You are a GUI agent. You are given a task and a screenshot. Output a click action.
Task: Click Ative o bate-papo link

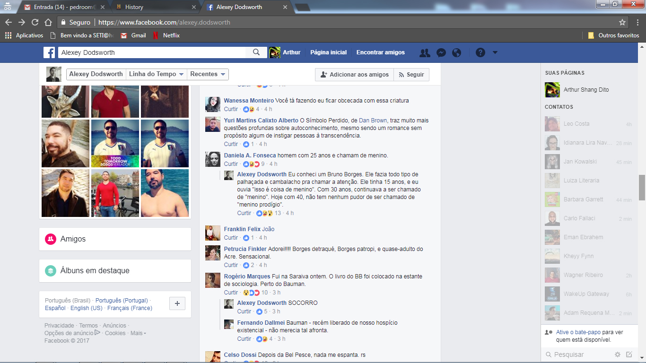(x=578, y=332)
